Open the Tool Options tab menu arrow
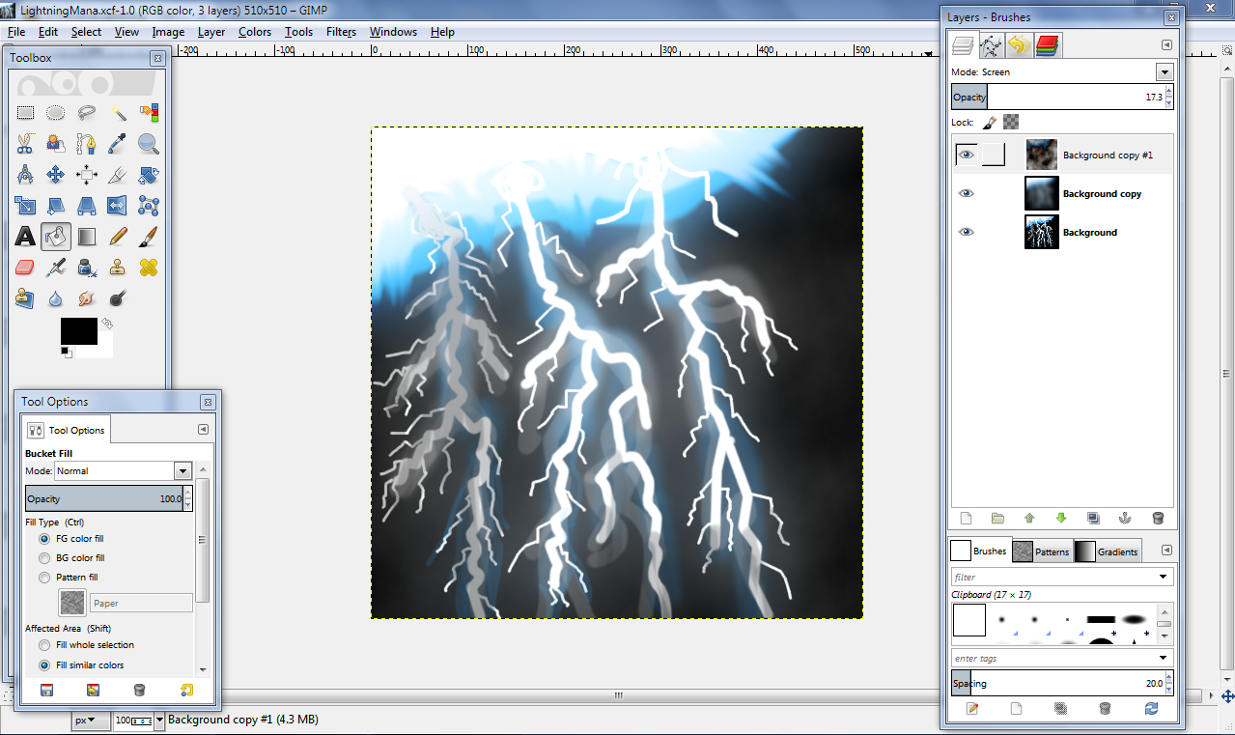 tap(204, 430)
